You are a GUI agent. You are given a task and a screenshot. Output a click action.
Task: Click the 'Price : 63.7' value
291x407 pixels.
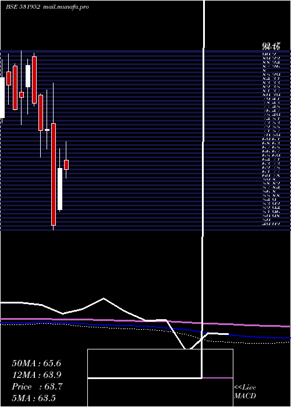tap(37, 387)
